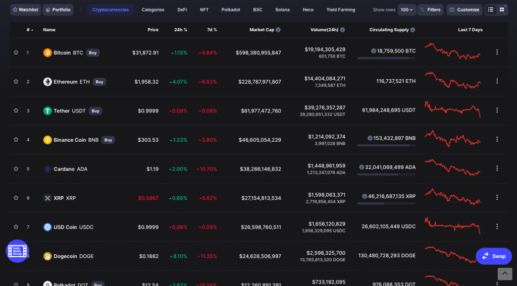
Task: Click the USD Coin logo
Action: pos(47,227)
